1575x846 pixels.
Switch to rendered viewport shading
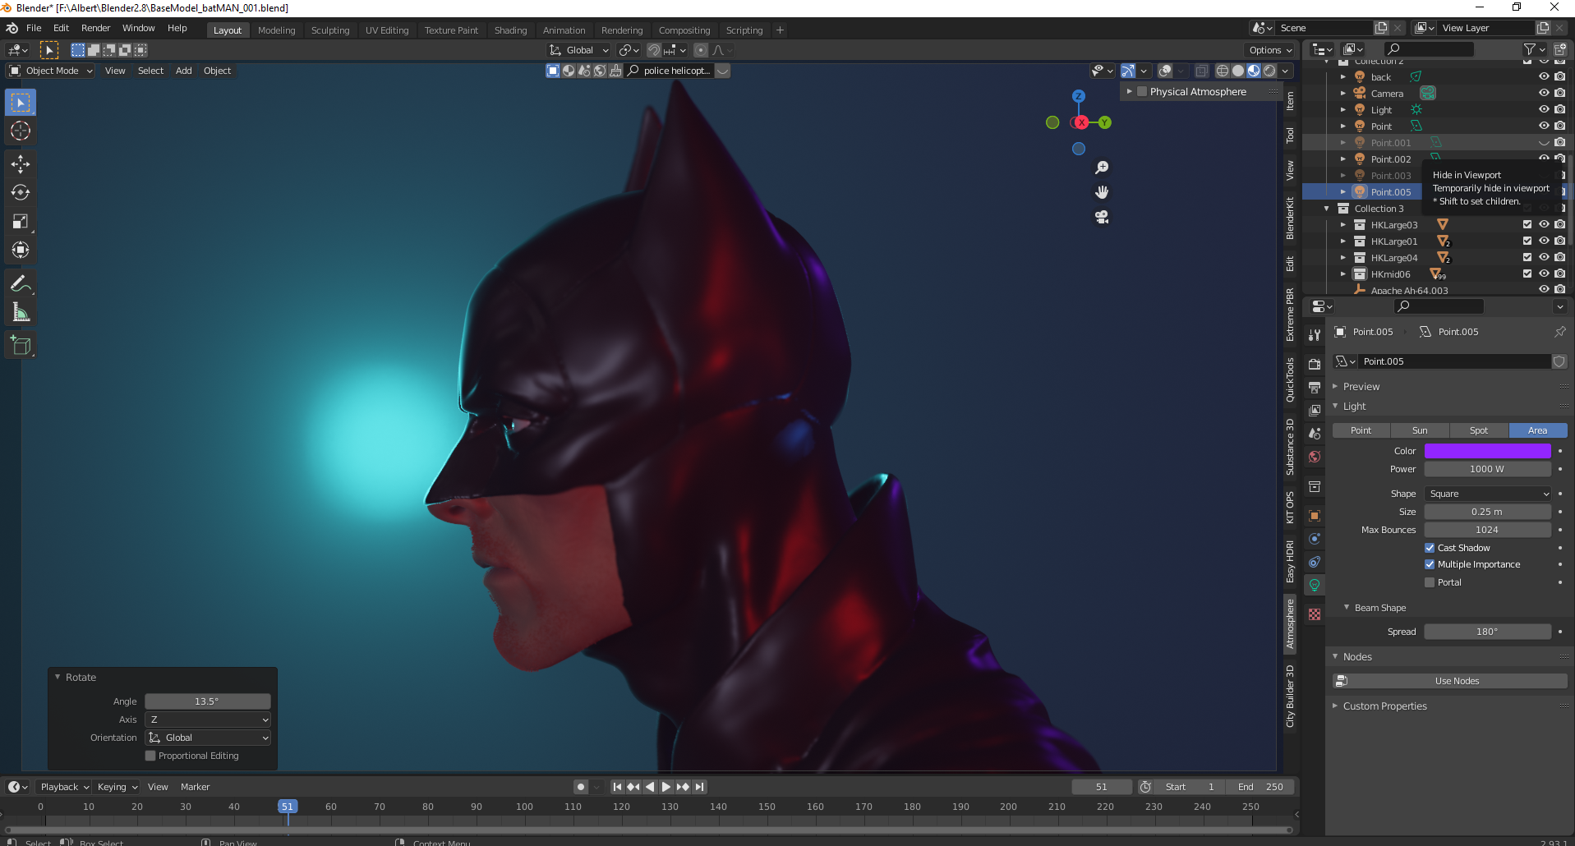1269,71
